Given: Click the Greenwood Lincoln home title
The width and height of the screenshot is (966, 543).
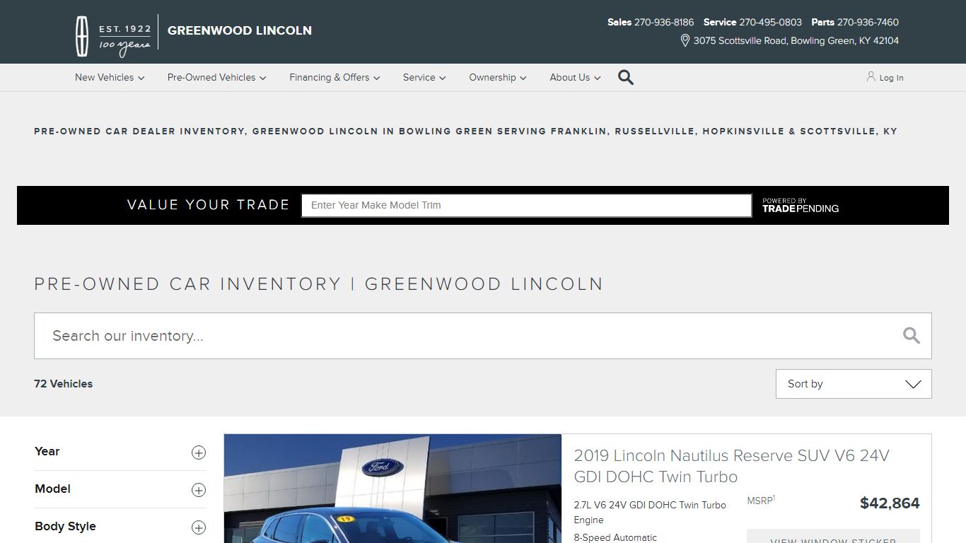Looking at the screenshot, I should 239,30.
